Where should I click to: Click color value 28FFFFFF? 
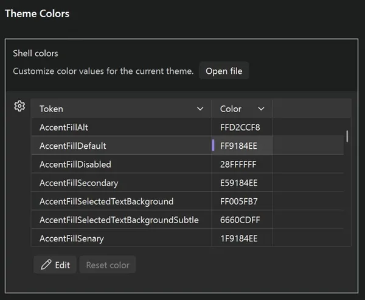click(x=238, y=165)
